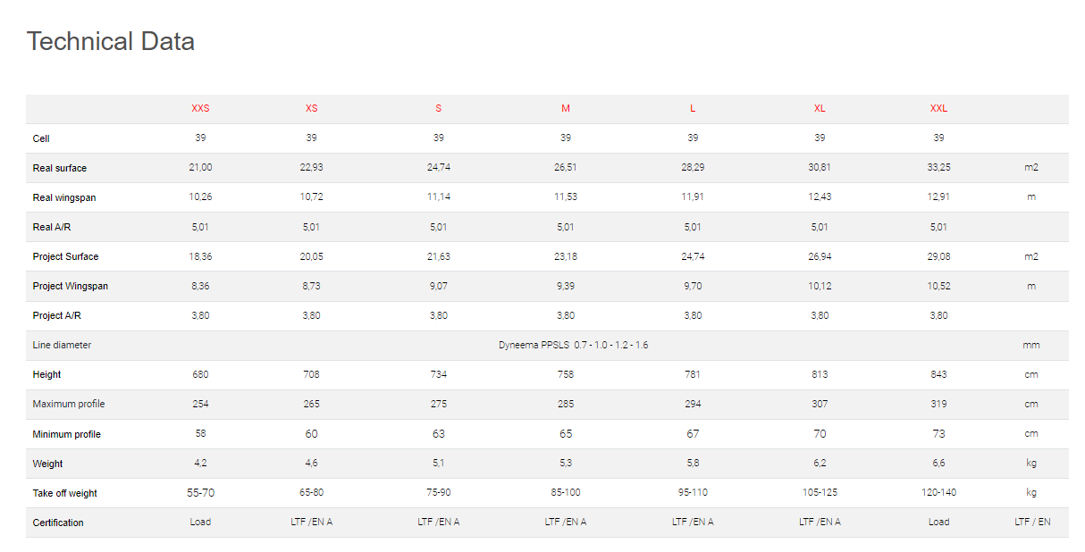
Task: Click the Maximum profile row label
Action: (x=69, y=404)
